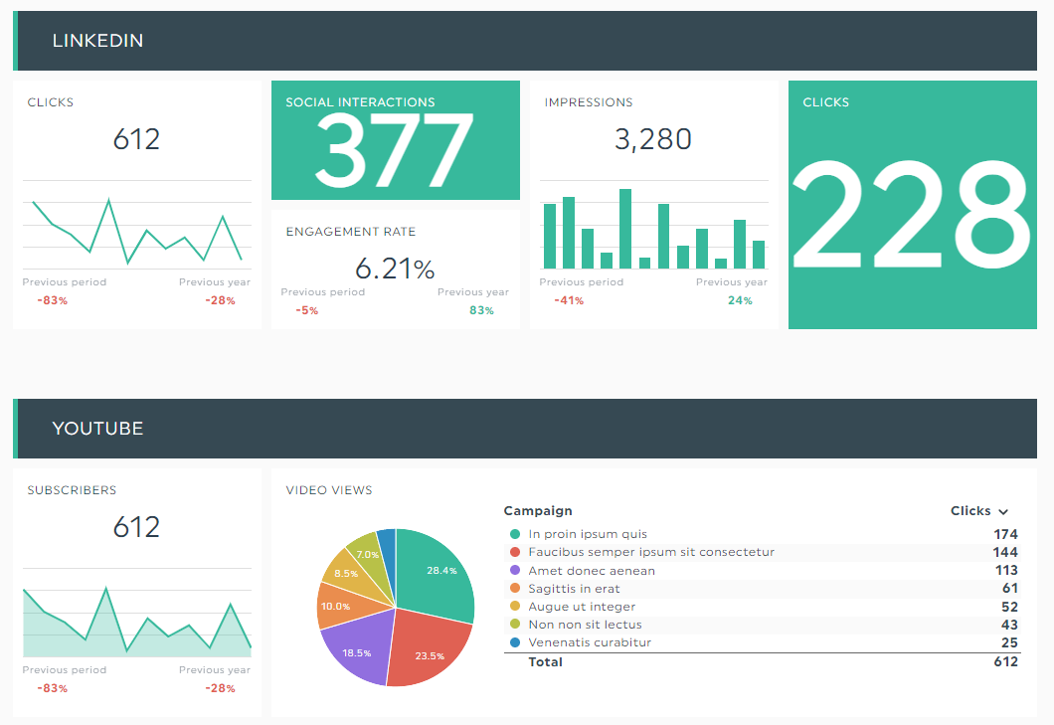Click LinkedIn Clicks line chart
1054x725 pixels.
[137, 226]
